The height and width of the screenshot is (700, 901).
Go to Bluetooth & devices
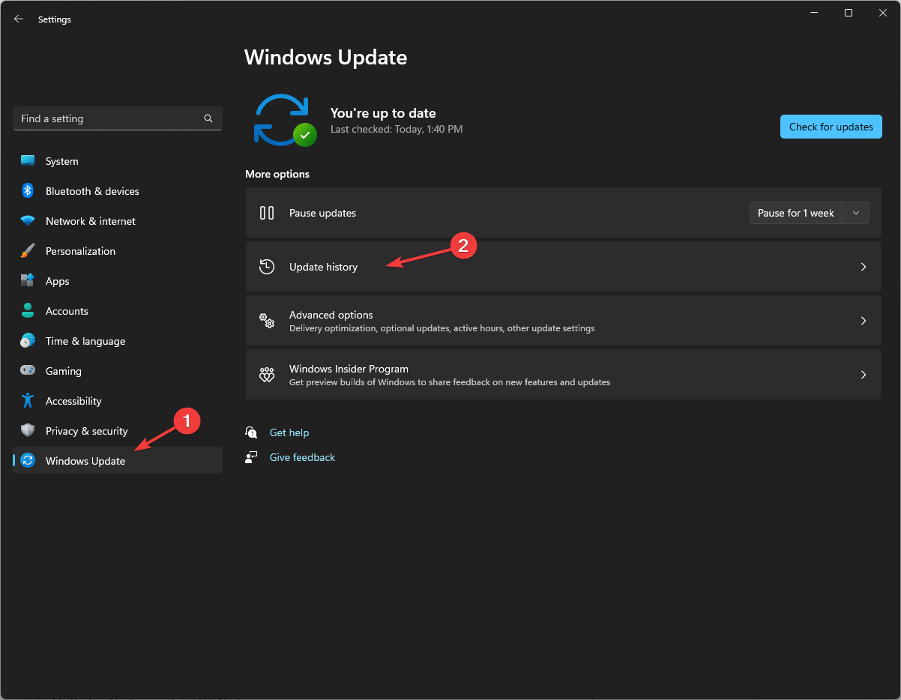[118, 191]
